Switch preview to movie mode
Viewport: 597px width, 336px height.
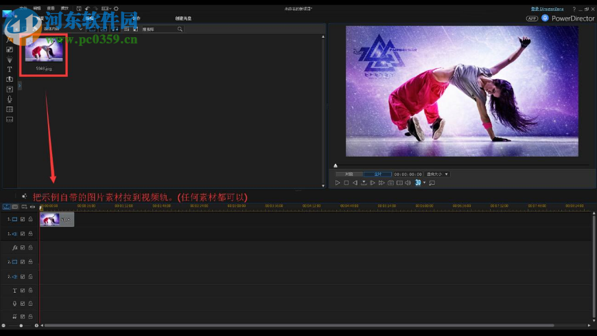(377, 175)
